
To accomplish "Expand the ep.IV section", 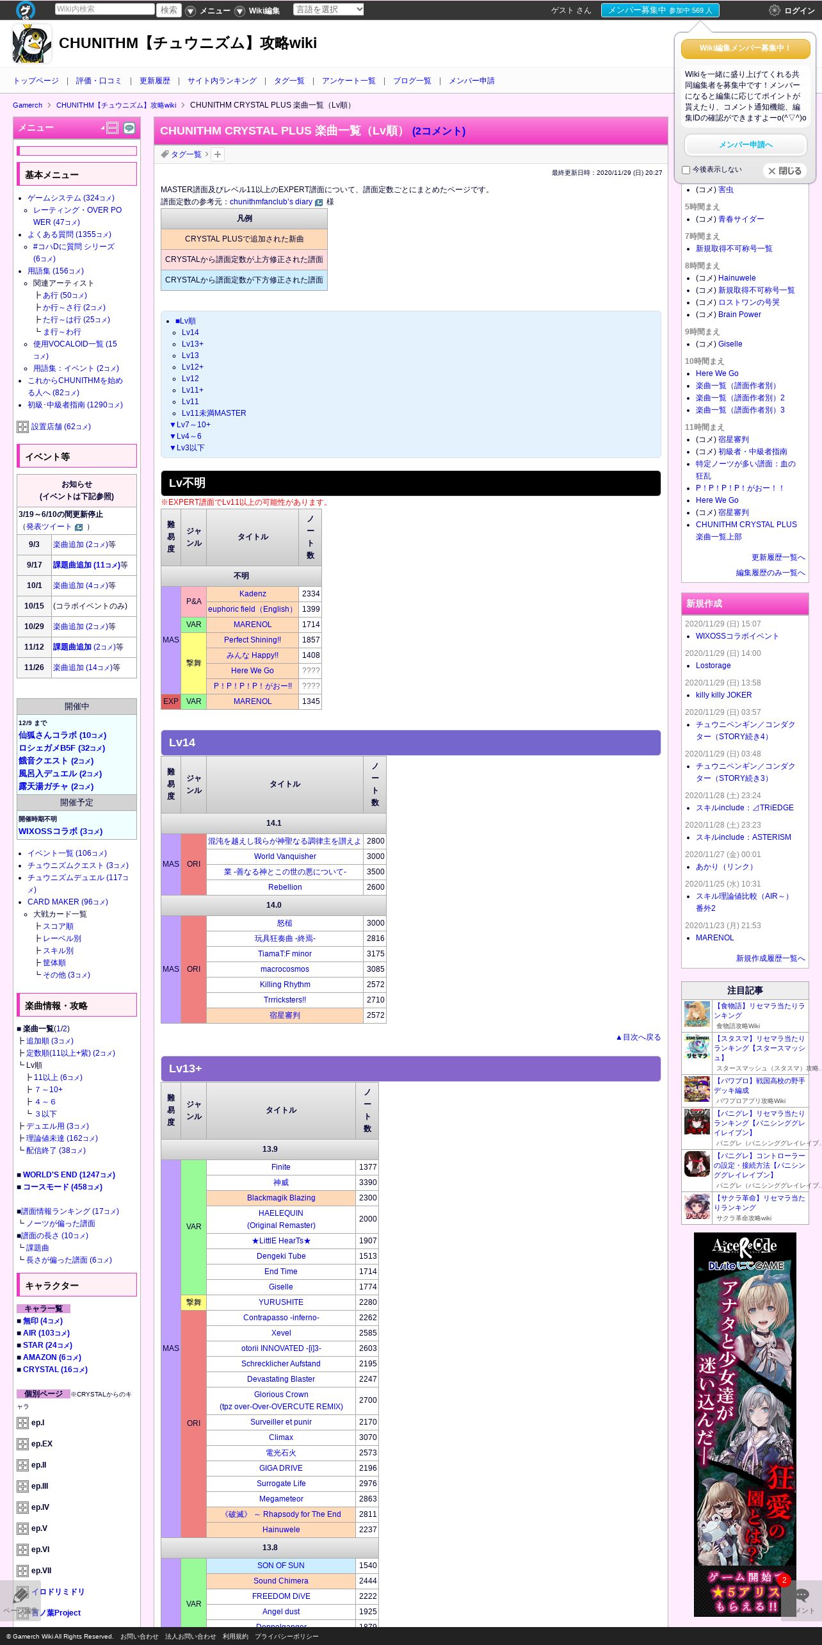I will click(x=22, y=1507).
